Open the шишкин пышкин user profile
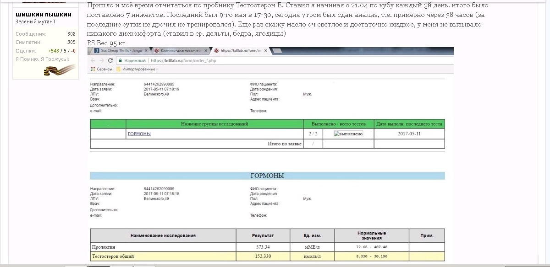This screenshot has height=267, width=550. tap(44, 14)
